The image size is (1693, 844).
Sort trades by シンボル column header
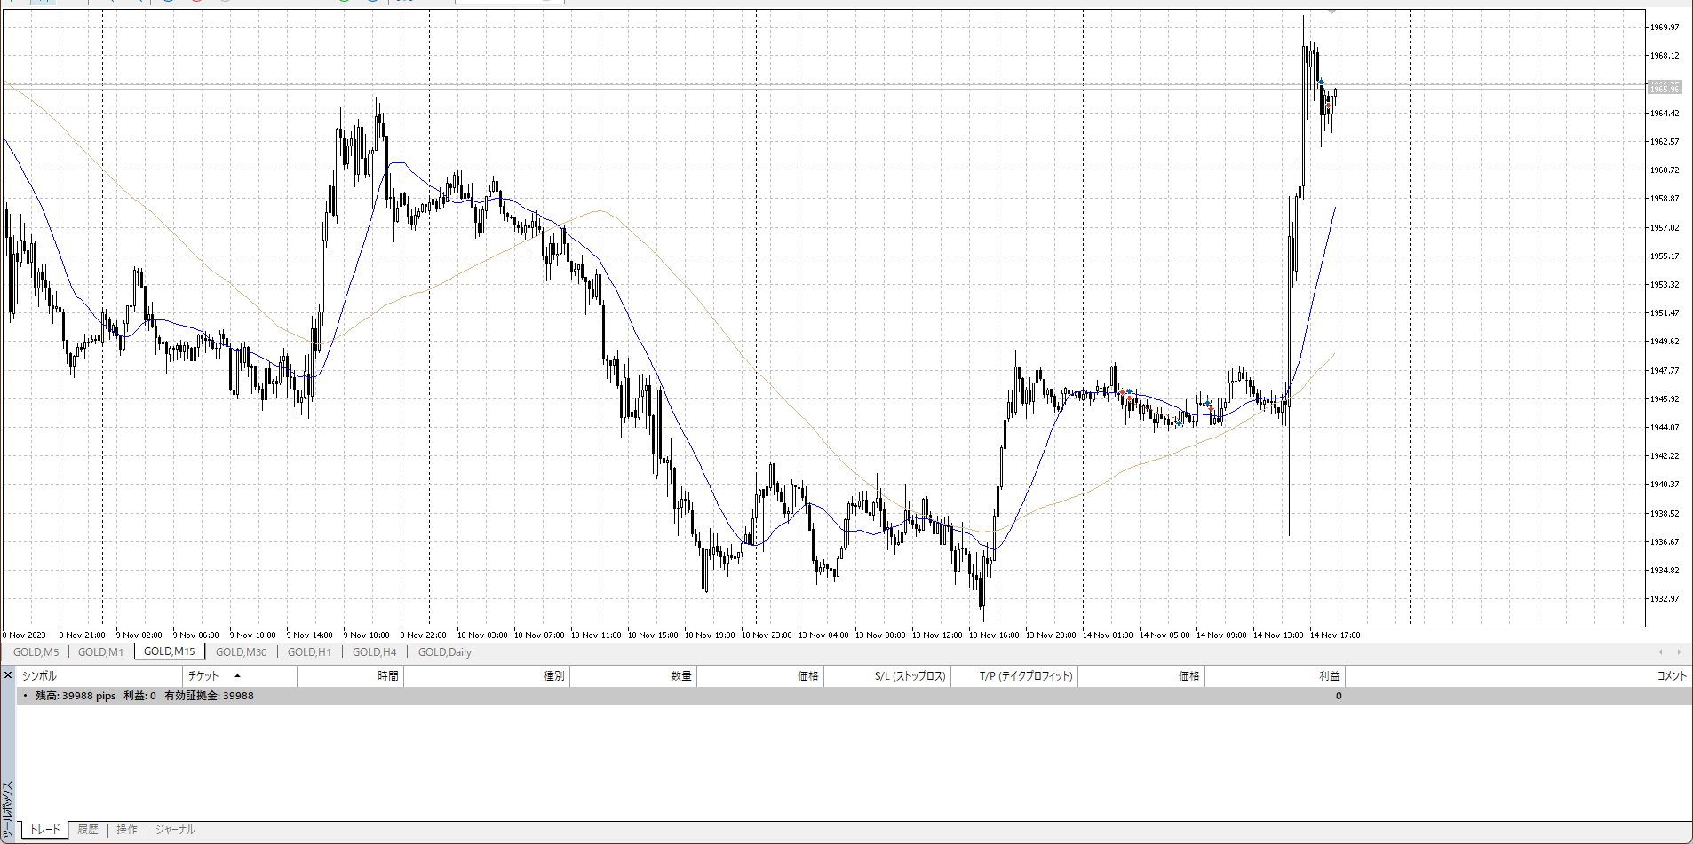point(39,676)
